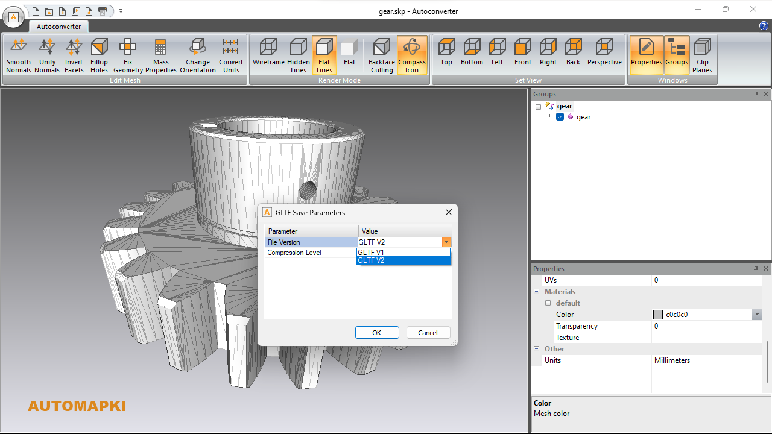
Task: Collapse the default material section
Action: click(x=548, y=303)
